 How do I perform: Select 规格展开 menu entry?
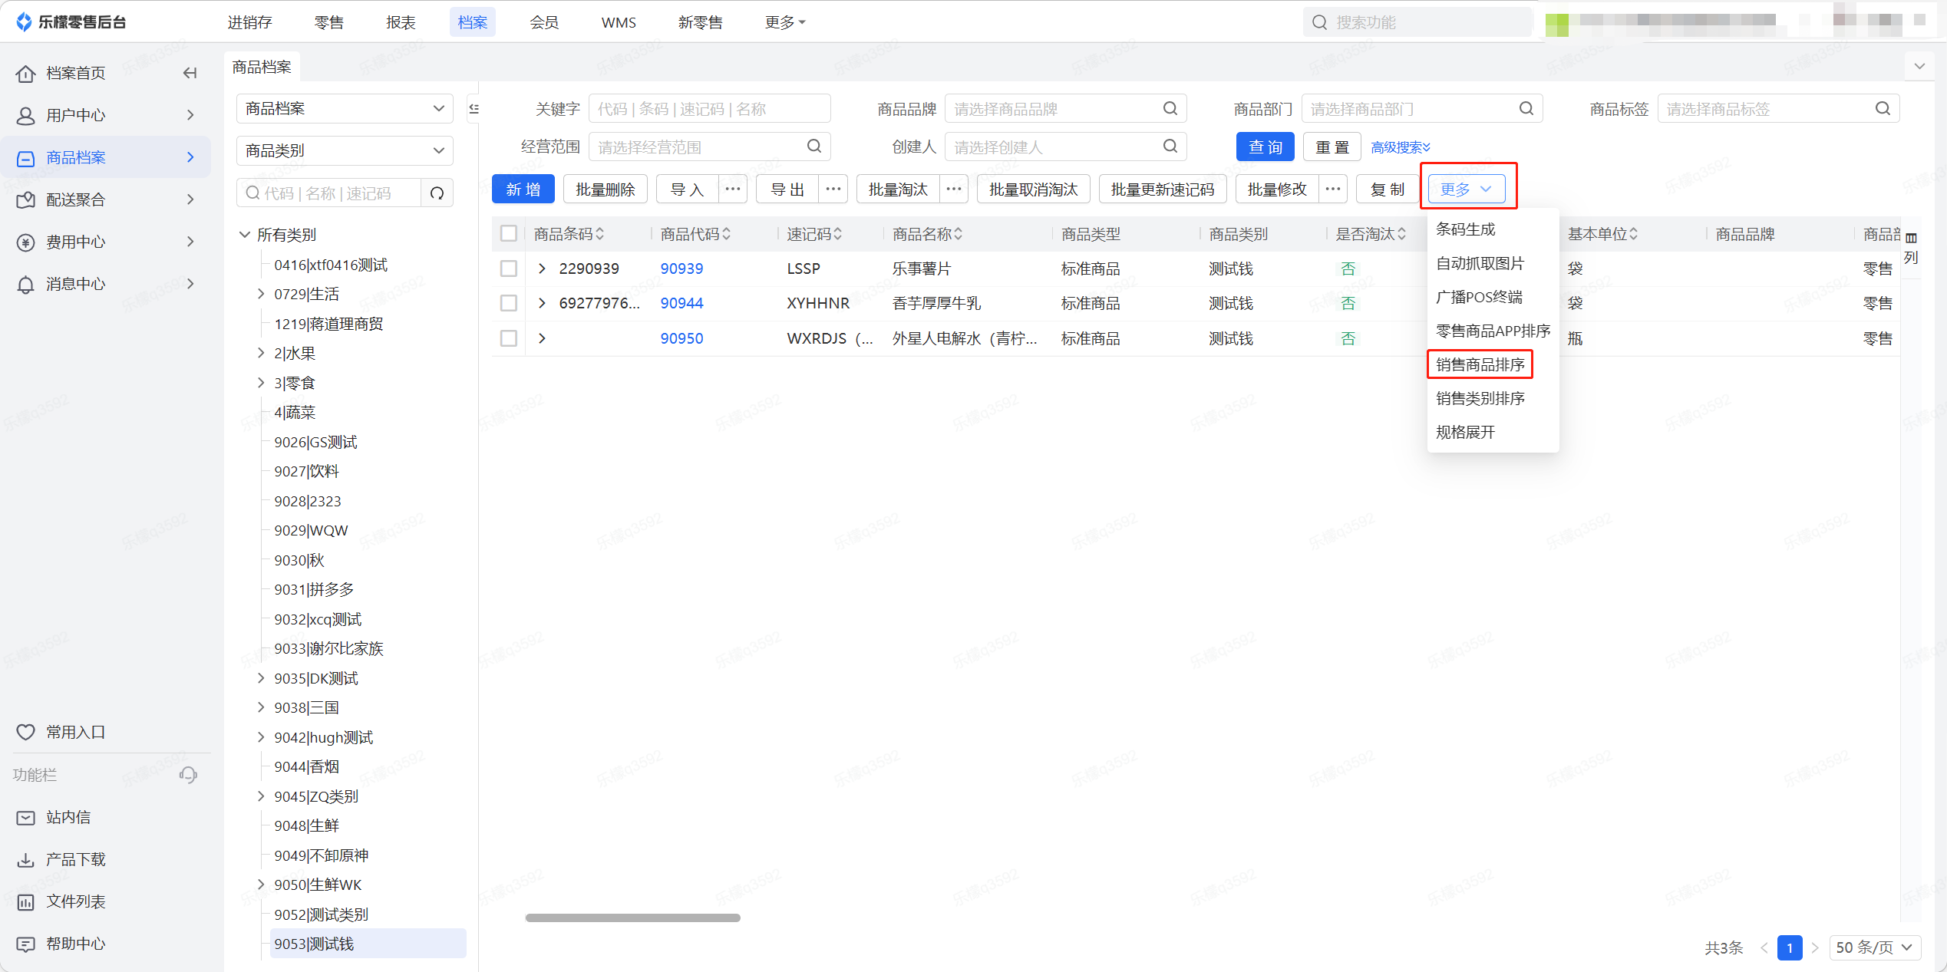coord(1466,432)
